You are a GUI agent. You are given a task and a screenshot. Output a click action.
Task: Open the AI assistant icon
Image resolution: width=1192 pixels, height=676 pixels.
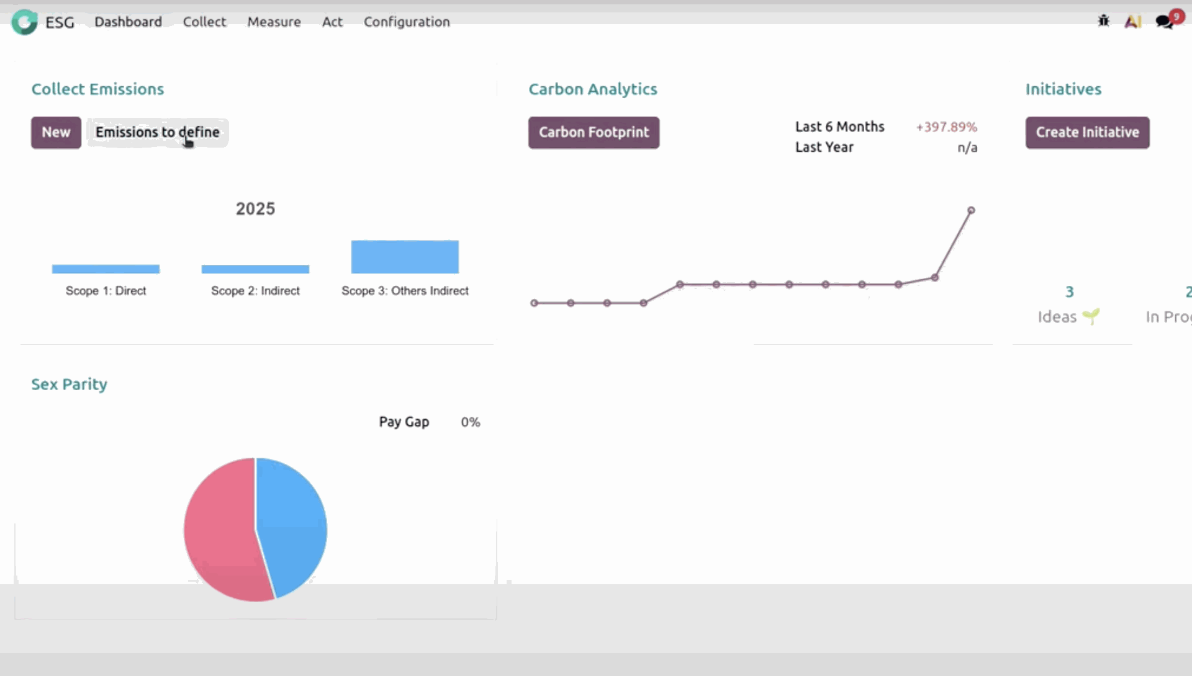click(x=1134, y=21)
